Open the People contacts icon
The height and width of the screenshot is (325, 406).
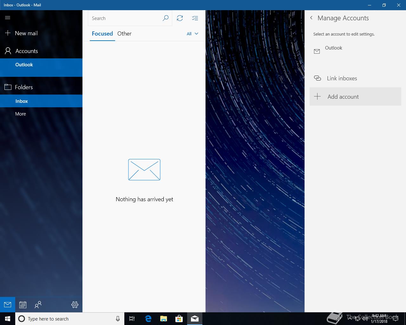(x=38, y=305)
